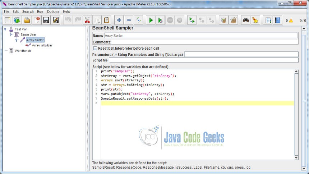Clear all results with double broom icon
The width and height of the screenshot is (309, 174).
point(233,20)
